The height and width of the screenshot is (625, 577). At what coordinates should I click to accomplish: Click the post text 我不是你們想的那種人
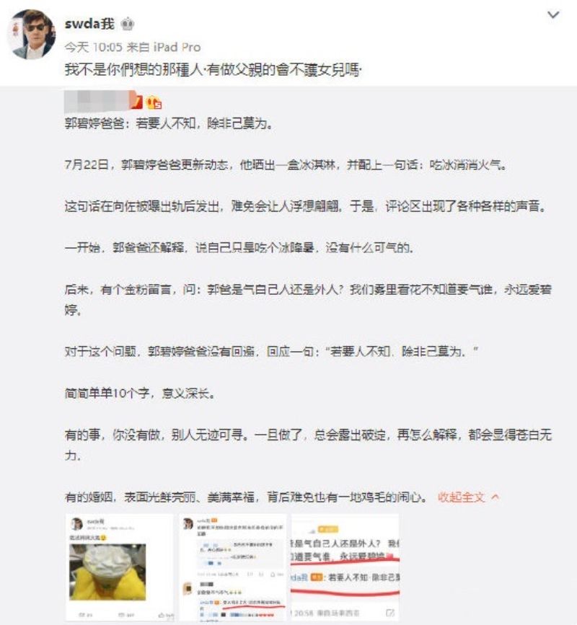[x=133, y=70]
